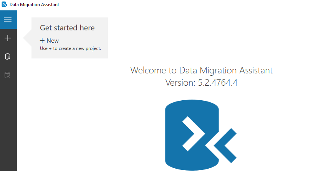Click the word "Version:" under the welcome heading
This screenshot has width=336, height=171.
(180, 83)
